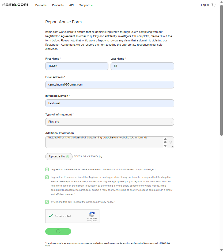223x252 pixels.
Task: Click the page scrollbar down arrow
Action: pyautogui.click(x=221, y=250)
